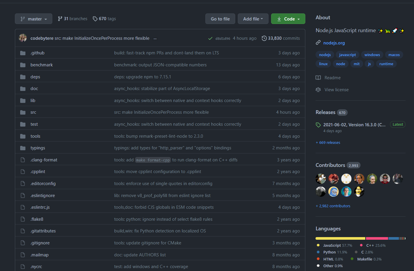Viewport: 414px width, 271px height.
Task: Click the .clang-format file icon
Action: 23,160
